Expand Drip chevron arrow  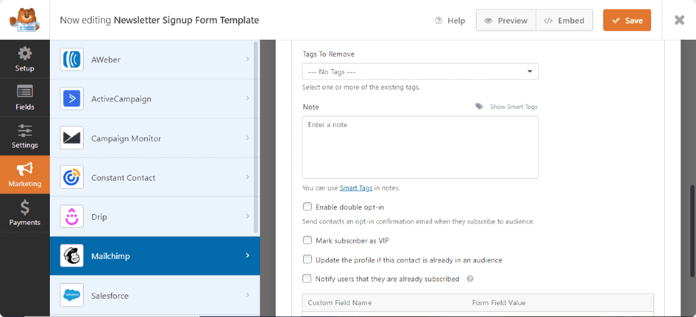(x=248, y=216)
